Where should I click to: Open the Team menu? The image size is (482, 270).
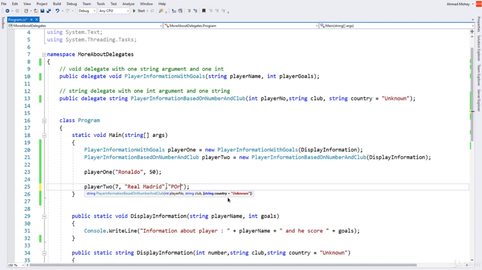point(87,4)
